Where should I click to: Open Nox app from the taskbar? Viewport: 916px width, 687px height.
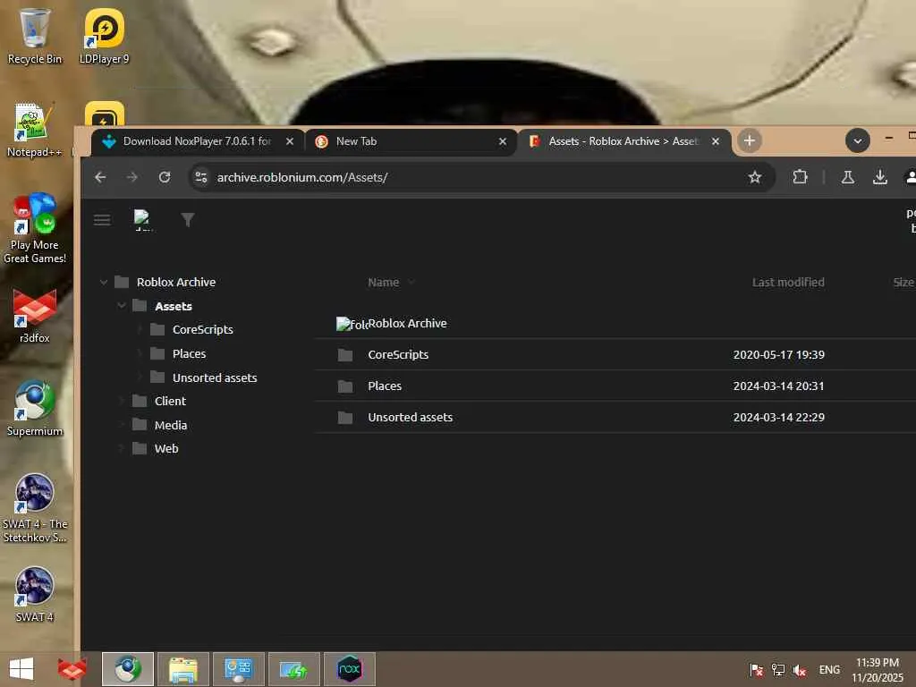click(x=350, y=669)
